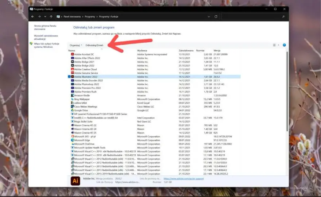This screenshot has height=197, width=321.
Task: Sort by the Wersja column header
Action: [x=217, y=51]
